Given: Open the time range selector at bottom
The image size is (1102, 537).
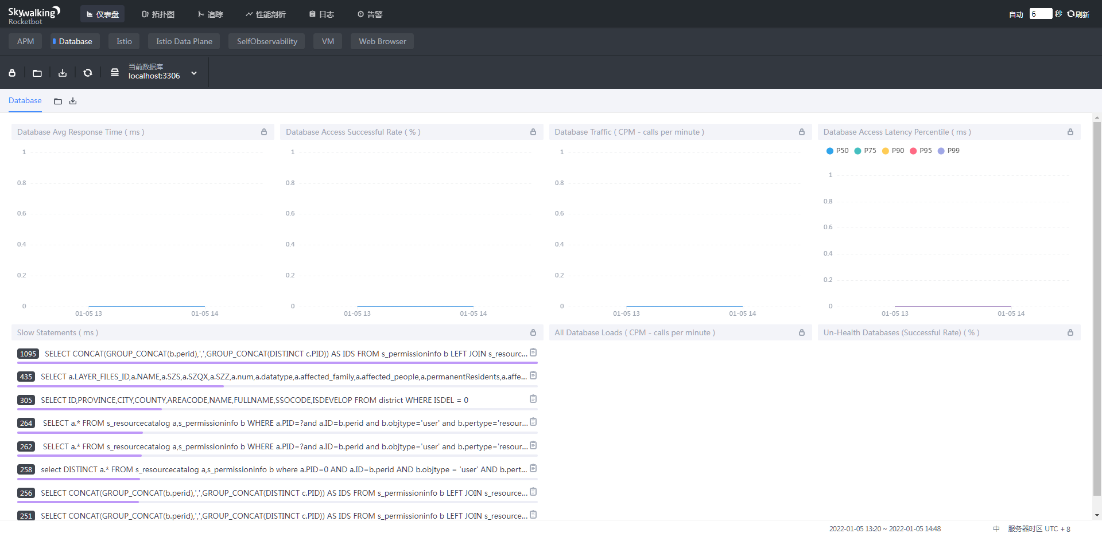Looking at the screenshot, I should pos(884,529).
